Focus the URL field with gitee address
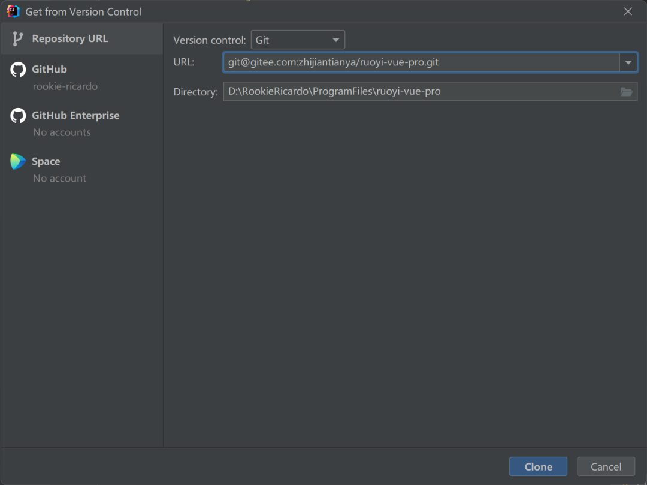 pos(421,62)
